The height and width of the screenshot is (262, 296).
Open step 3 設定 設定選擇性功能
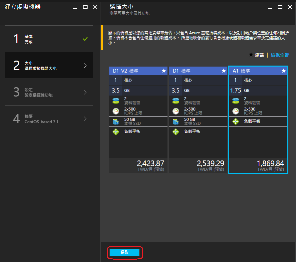(x=49, y=92)
